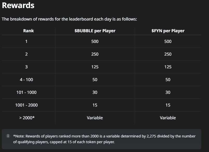Click the Rewards heading

point(18,5)
